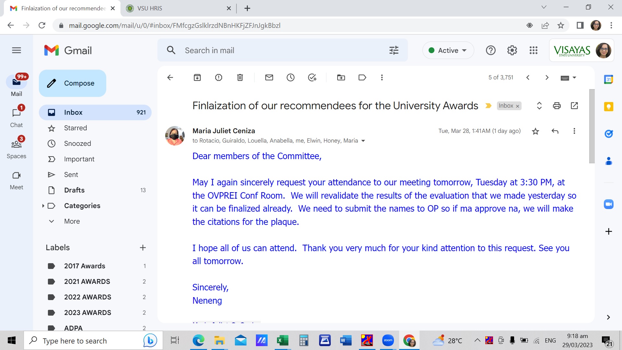The height and width of the screenshot is (350, 622).
Task: Print the email with the printer icon
Action: click(x=557, y=106)
